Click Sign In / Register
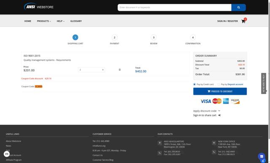This screenshot has width=270, height=163. [x=227, y=21]
